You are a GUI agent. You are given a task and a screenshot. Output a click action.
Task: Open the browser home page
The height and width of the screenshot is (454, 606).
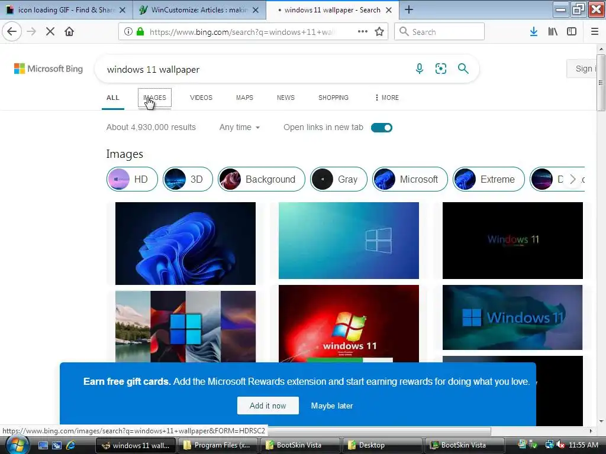tap(69, 32)
